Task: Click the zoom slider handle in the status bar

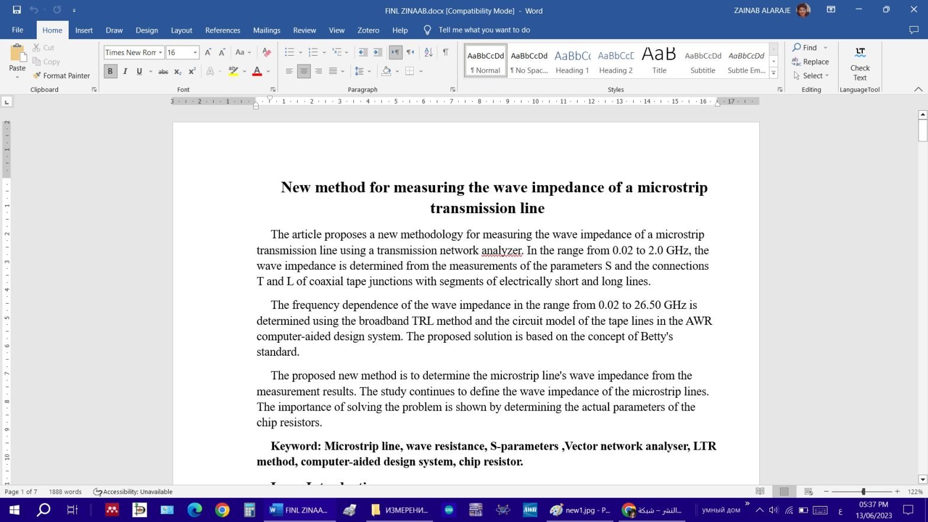Action: [x=863, y=492]
